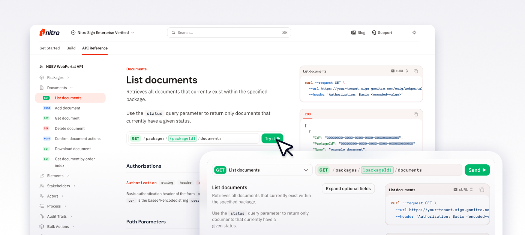Click the Try it button
This screenshot has height=235, width=525.
(x=272, y=138)
